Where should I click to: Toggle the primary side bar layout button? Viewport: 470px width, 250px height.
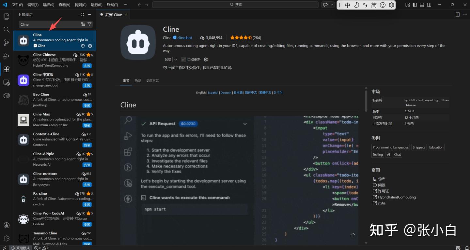coord(415,5)
